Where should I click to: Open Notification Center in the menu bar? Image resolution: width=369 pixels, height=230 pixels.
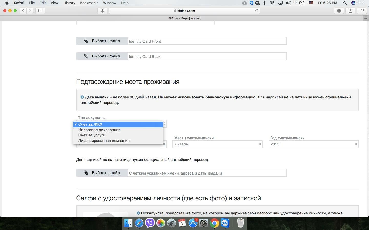point(361,3)
